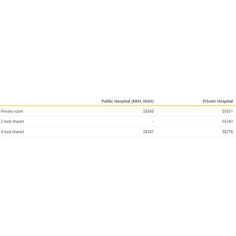This screenshot has width=236, height=236.
Task: Click the orange line under the table header
Action: point(118,106)
